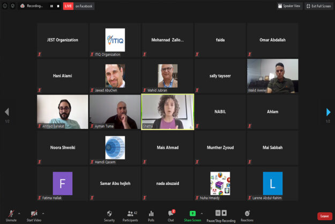Open audio options arrow beside Unmute

[19, 213]
